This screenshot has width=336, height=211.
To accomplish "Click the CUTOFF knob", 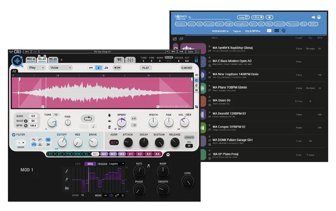I will coord(62,142).
